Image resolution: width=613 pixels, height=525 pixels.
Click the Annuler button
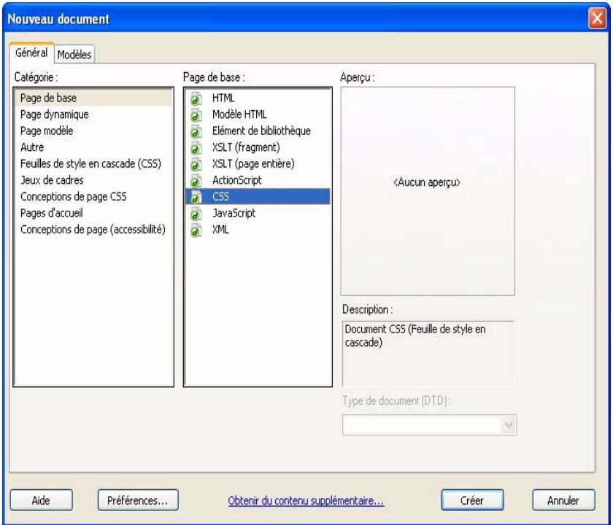563,500
